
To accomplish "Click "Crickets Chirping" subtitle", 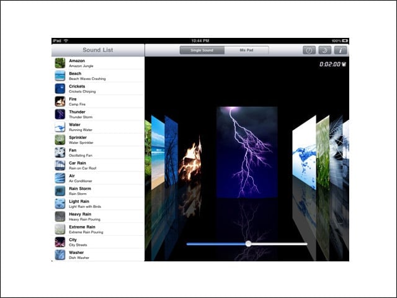I will click(x=83, y=91).
